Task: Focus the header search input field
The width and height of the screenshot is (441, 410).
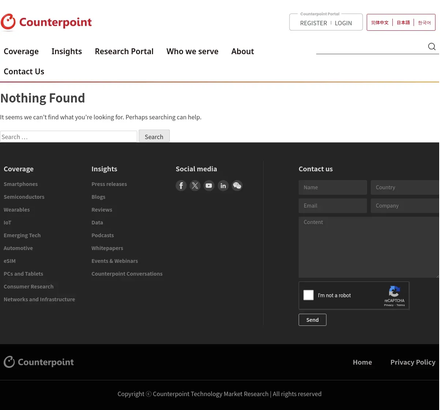Action: click(x=371, y=47)
